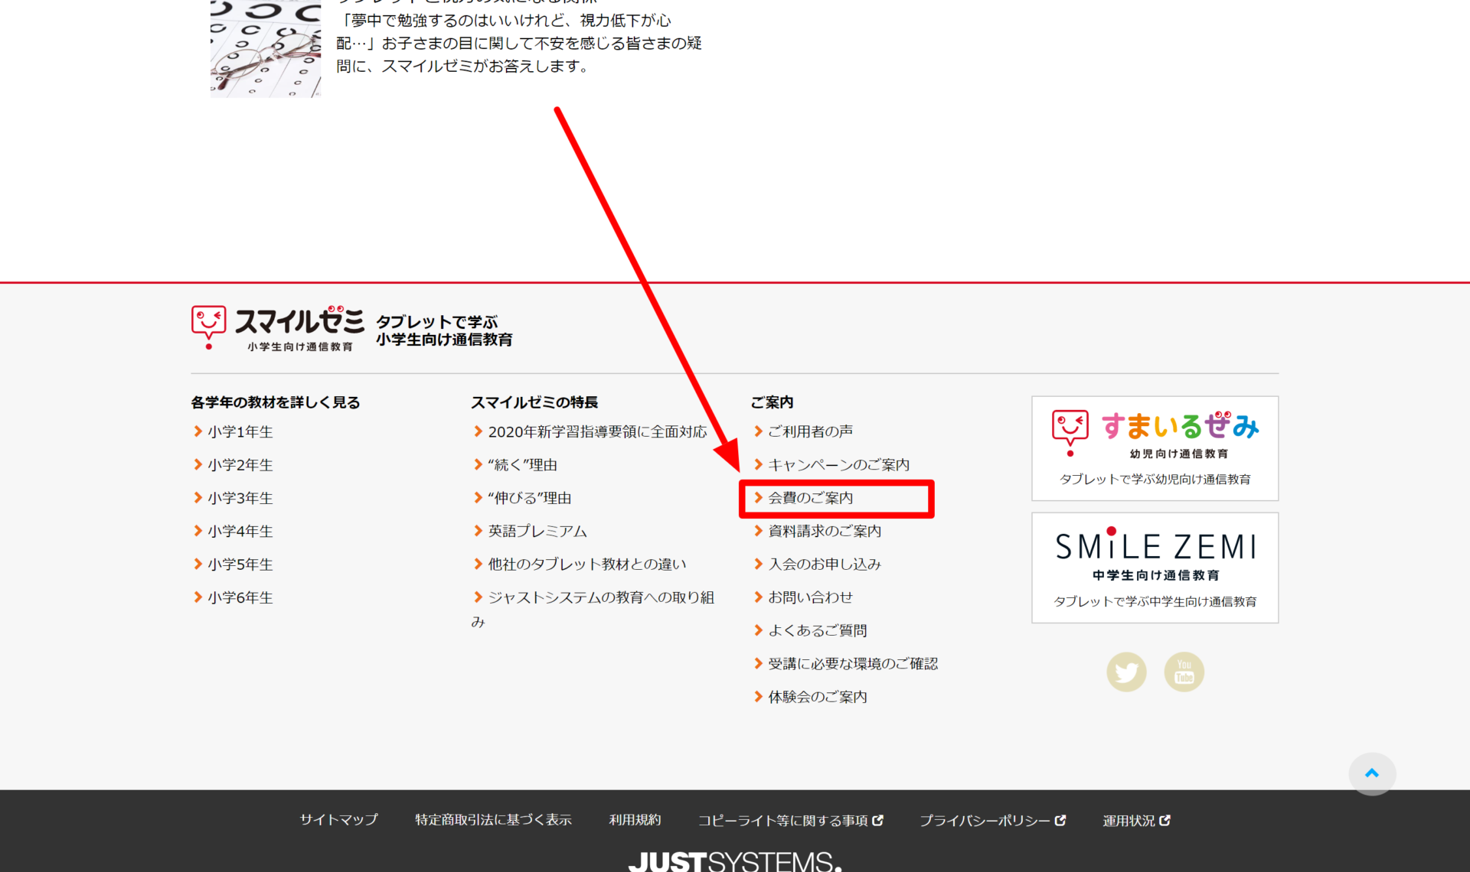Click the scroll-to-top arrow button
This screenshot has width=1470, height=872.
1372,773
